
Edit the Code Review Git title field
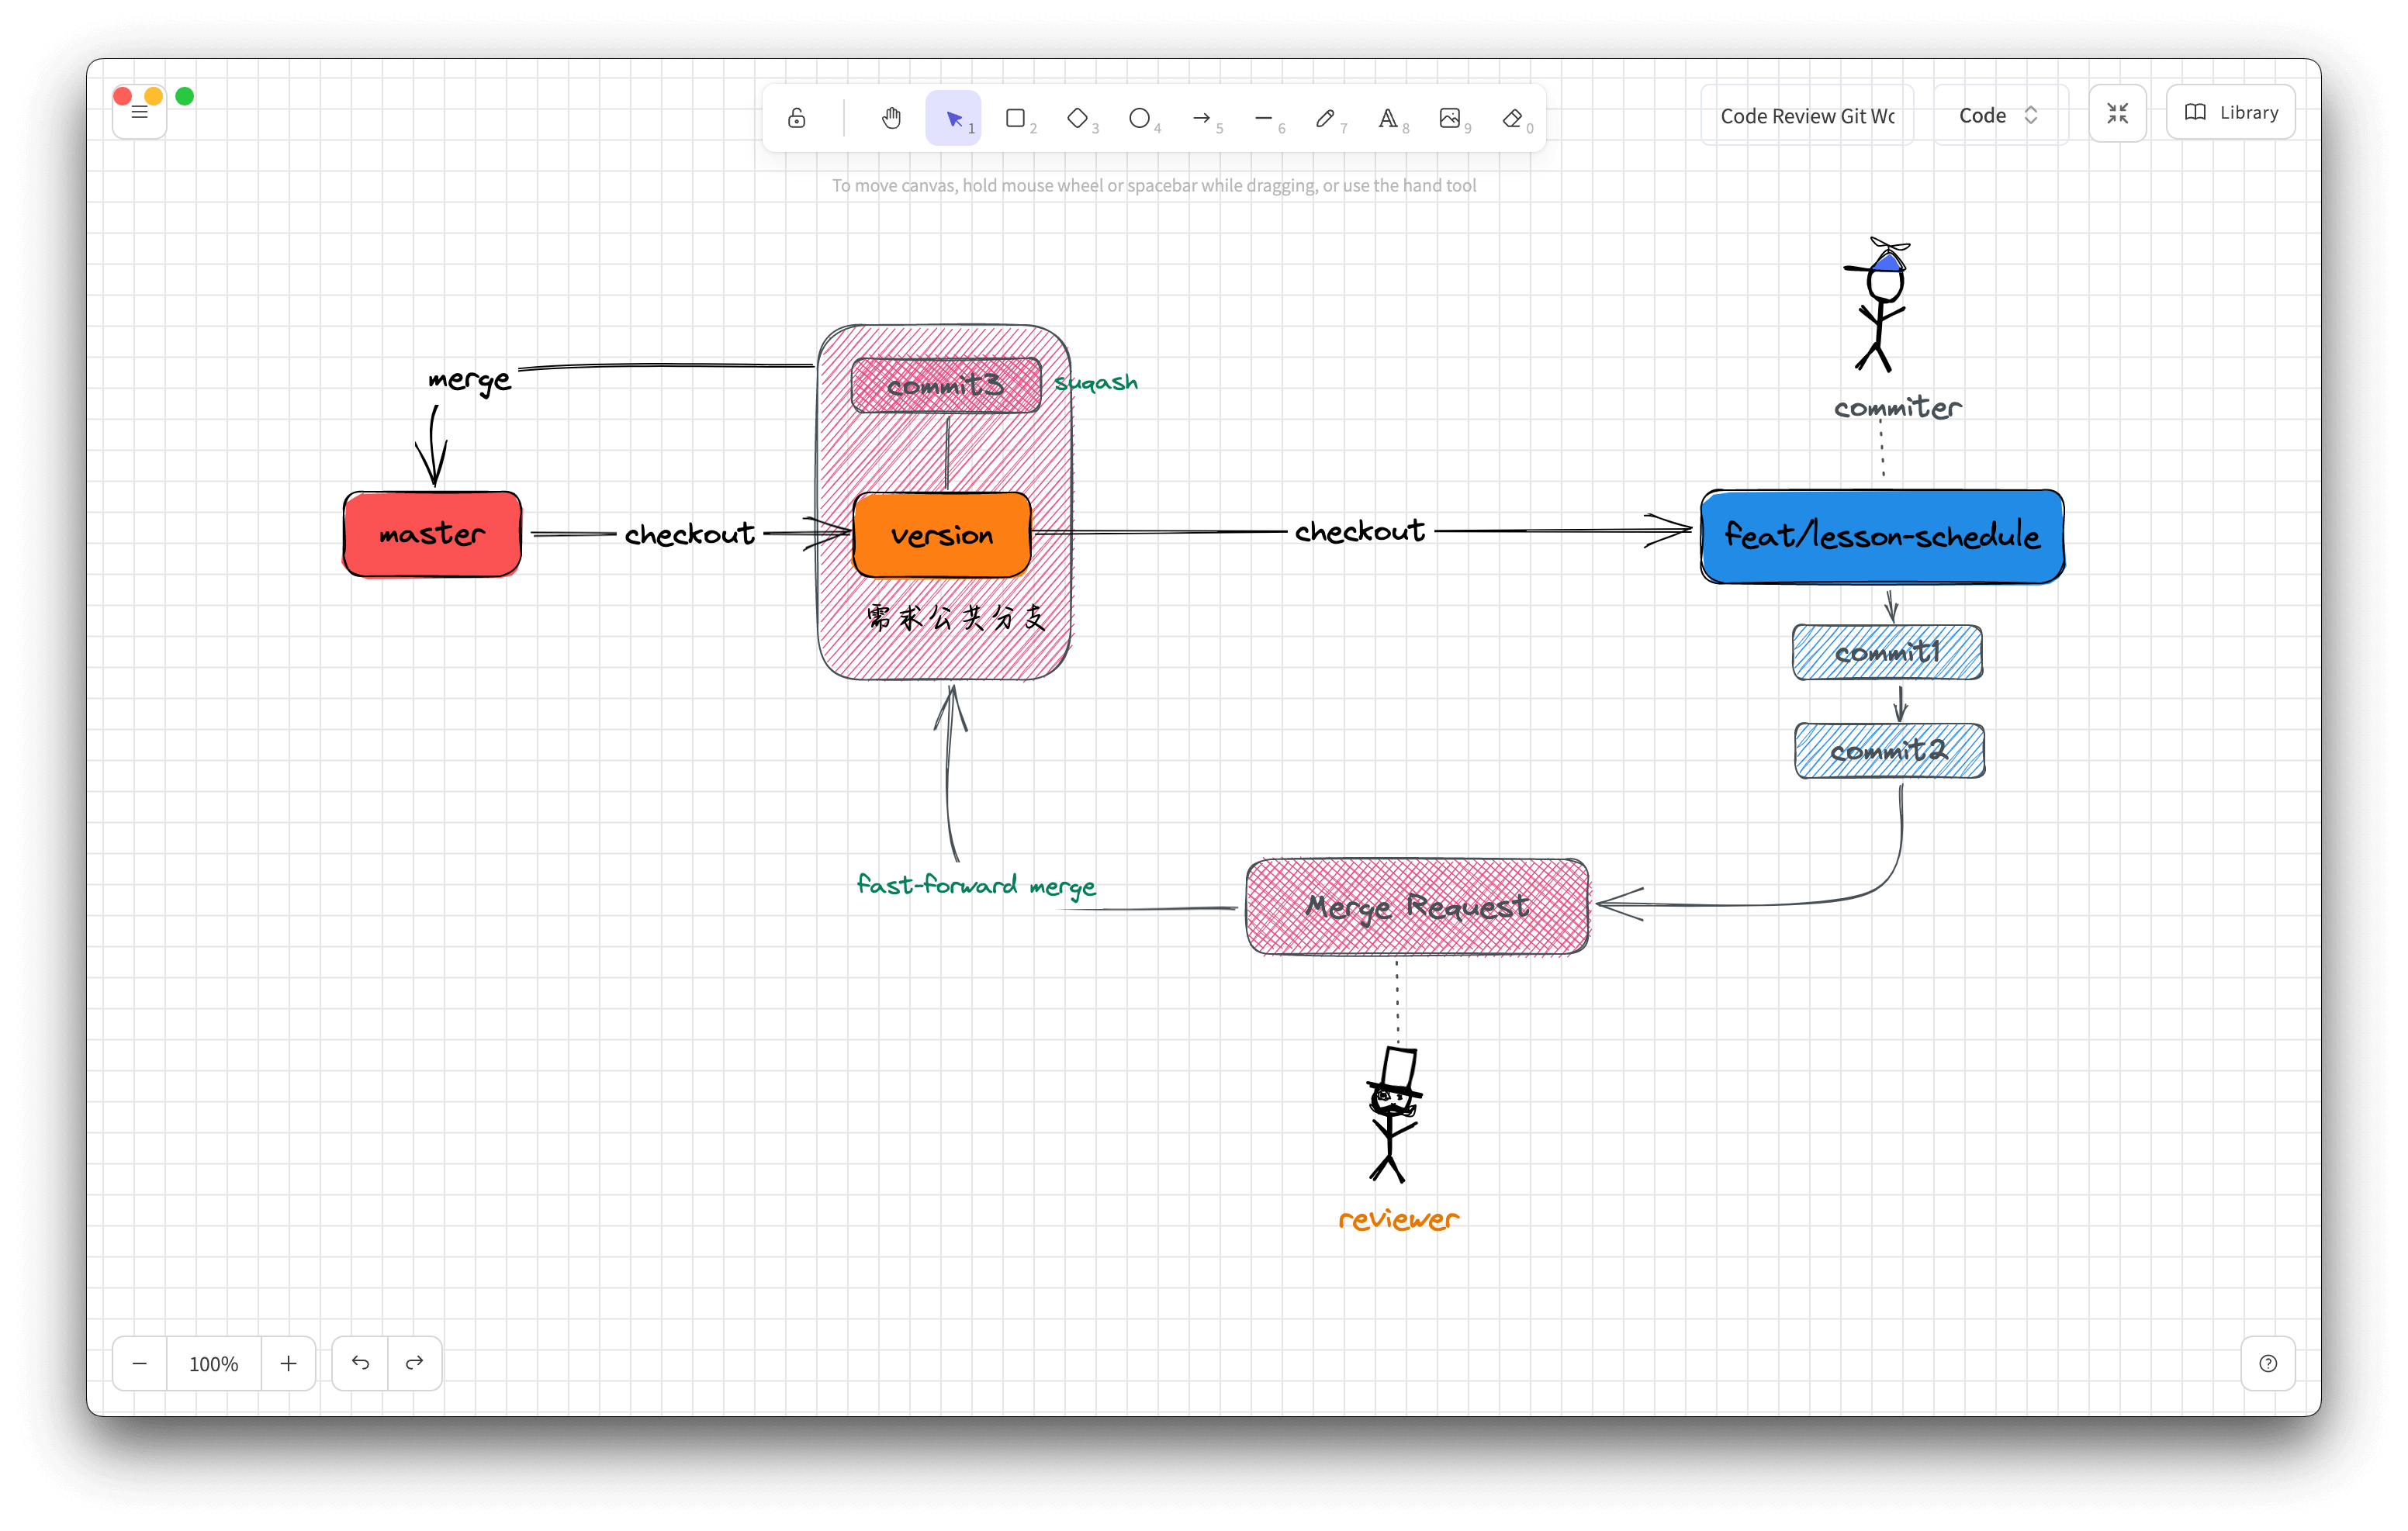coord(1806,116)
